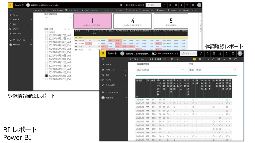
Task: Check the 2020年06月01日_AM checkbox
Action: (x=47, y=69)
